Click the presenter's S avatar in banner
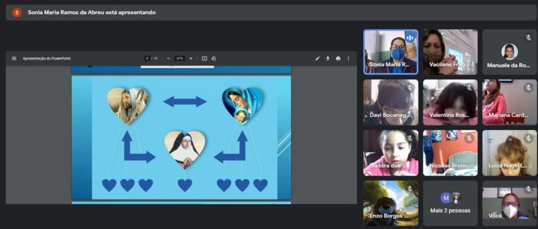This screenshot has height=229, width=538. click(17, 12)
